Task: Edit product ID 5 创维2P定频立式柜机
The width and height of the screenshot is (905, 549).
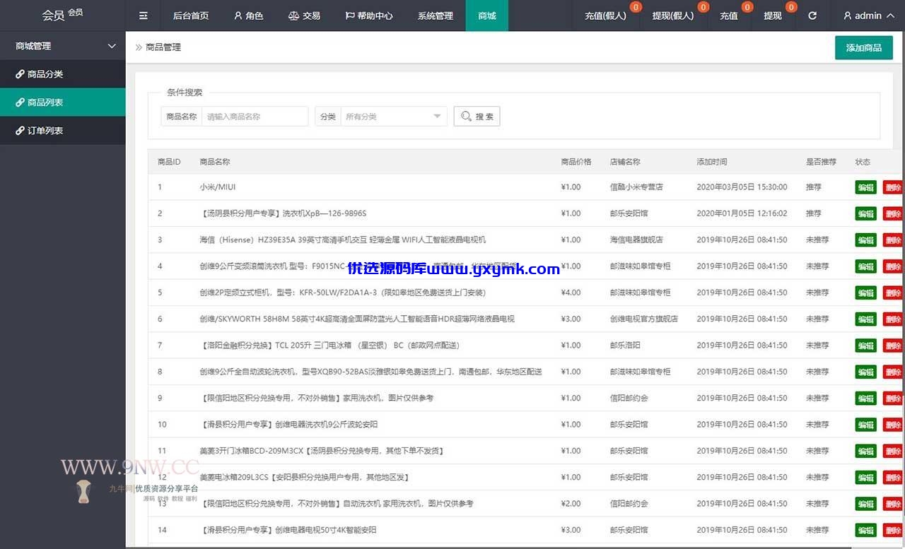Action: coord(865,293)
